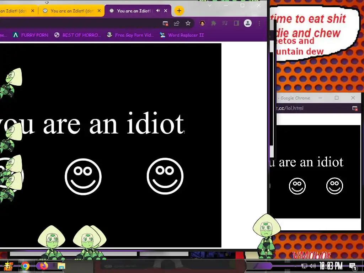Launch Firefox from the taskbar
364x273 pixels.
44,266
